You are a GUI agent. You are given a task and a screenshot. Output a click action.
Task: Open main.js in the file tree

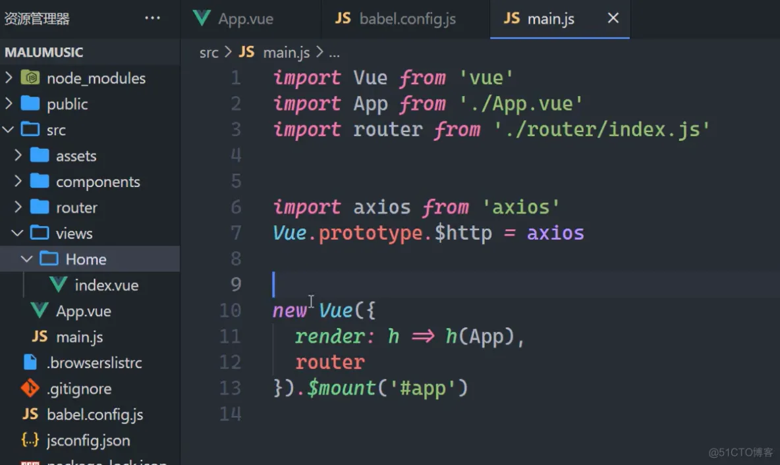point(80,337)
